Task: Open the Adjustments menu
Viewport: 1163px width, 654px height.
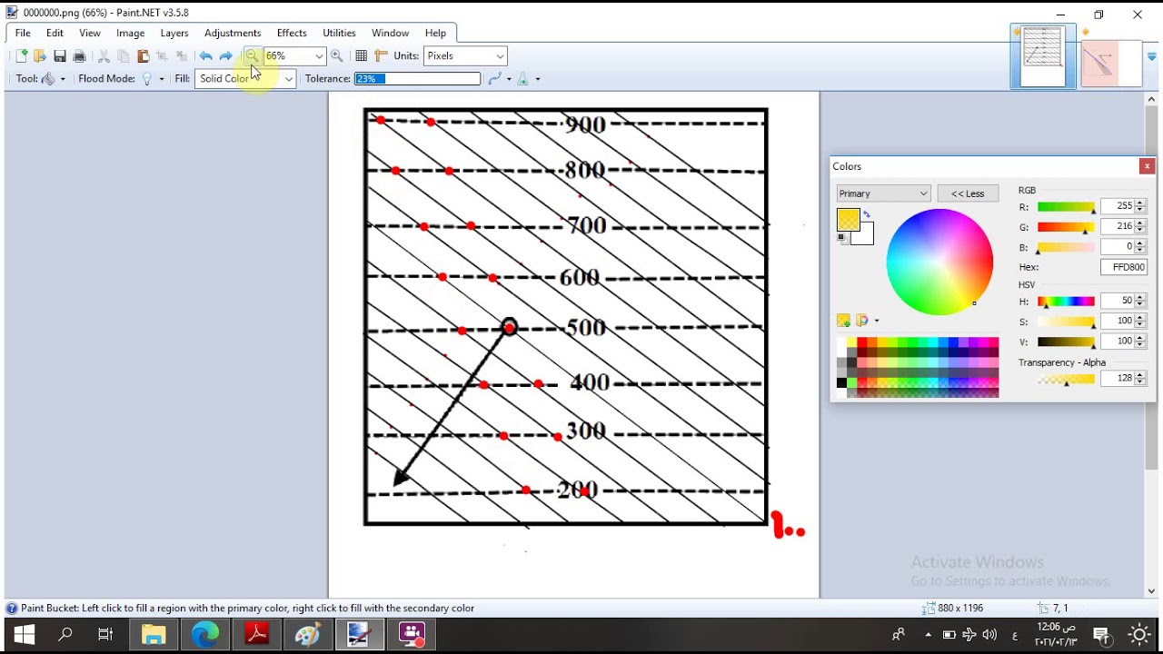Action: (233, 34)
